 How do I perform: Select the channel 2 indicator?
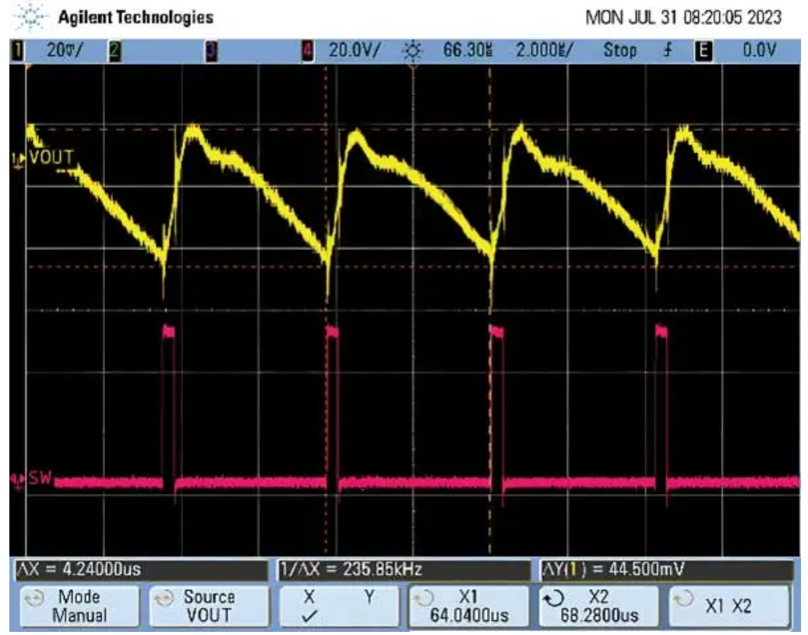click(x=115, y=51)
